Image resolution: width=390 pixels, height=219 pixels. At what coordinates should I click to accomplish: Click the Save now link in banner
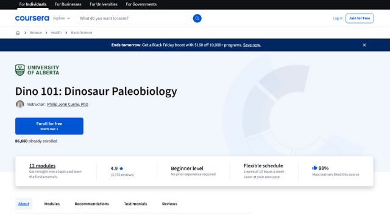point(252,45)
